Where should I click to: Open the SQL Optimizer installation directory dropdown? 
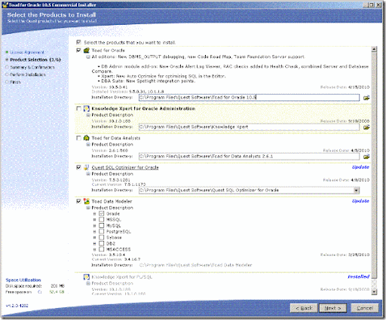coord(356,190)
